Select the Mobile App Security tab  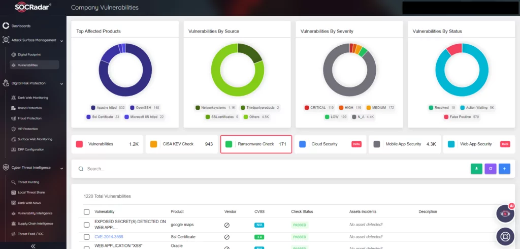click(x=405, y=144)
